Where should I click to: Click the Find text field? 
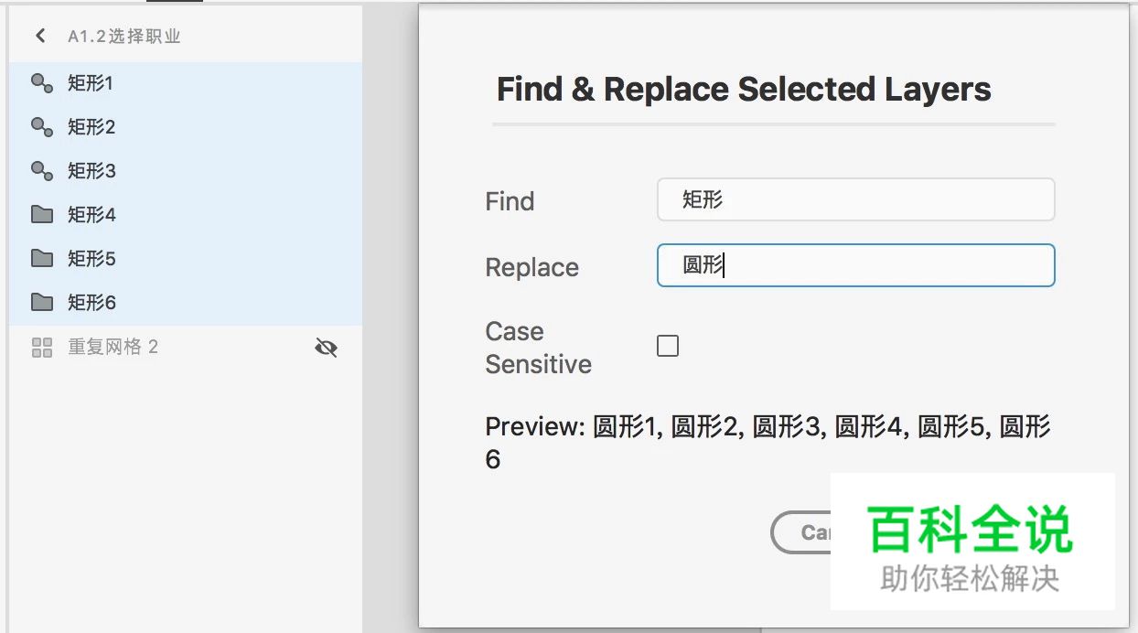click(855, 199)
